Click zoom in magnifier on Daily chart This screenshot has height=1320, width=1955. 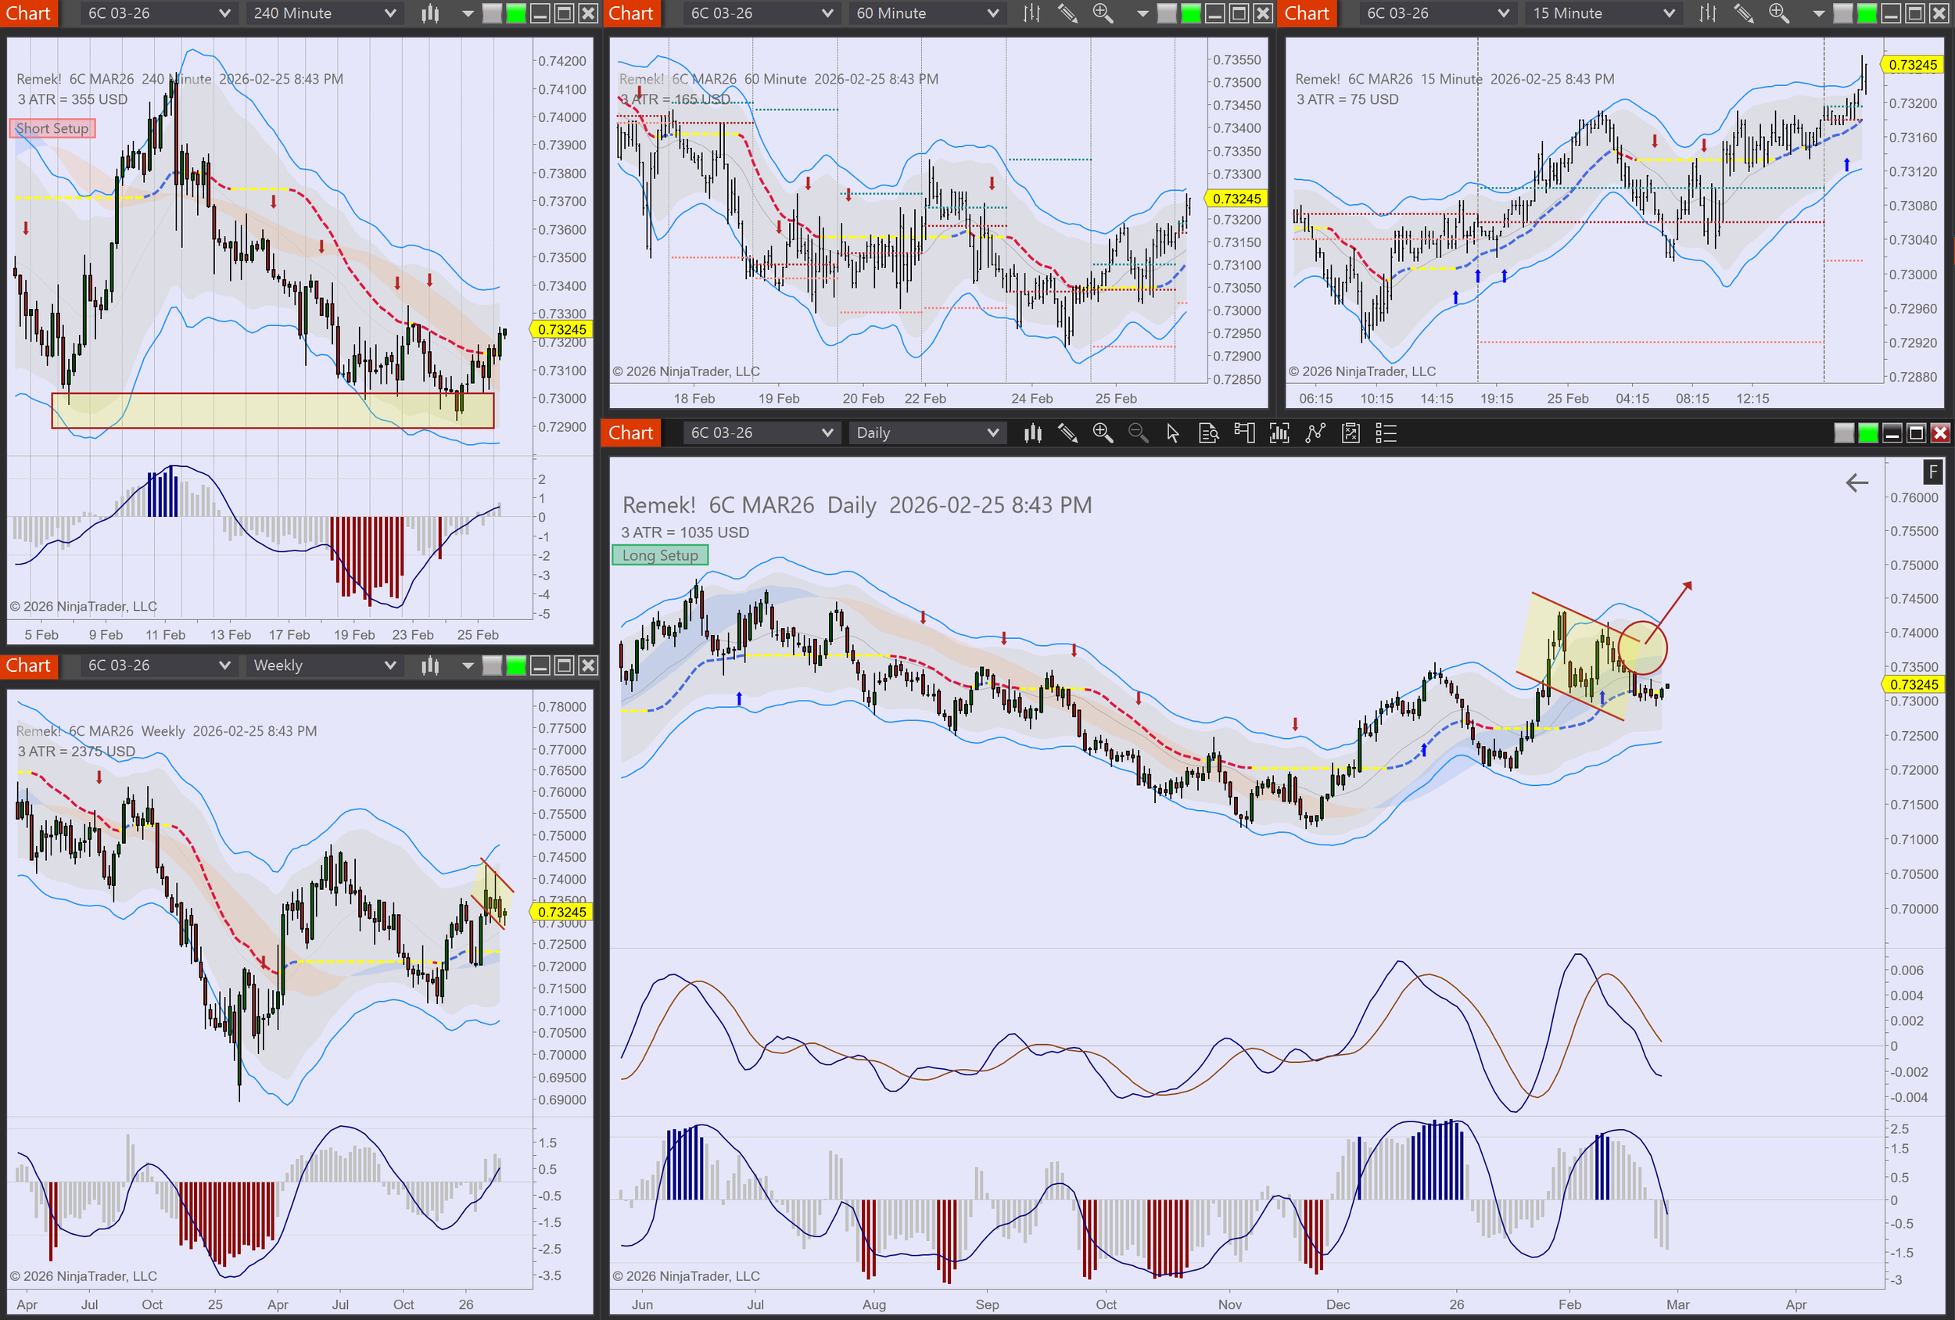point(1102,433)
